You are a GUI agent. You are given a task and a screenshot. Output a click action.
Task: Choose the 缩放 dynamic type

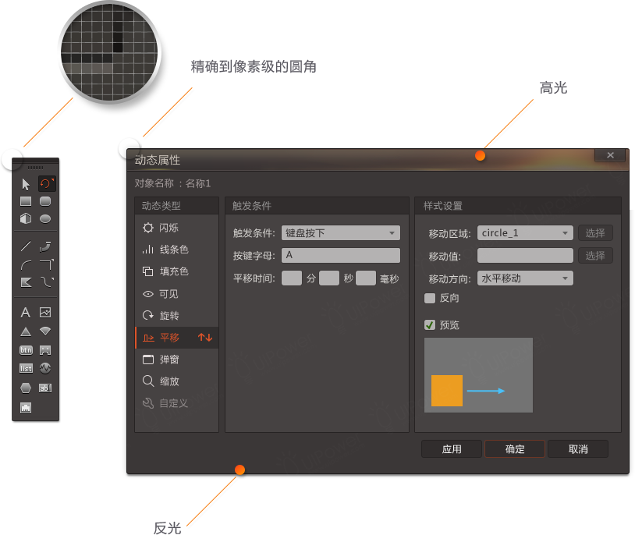177,381
